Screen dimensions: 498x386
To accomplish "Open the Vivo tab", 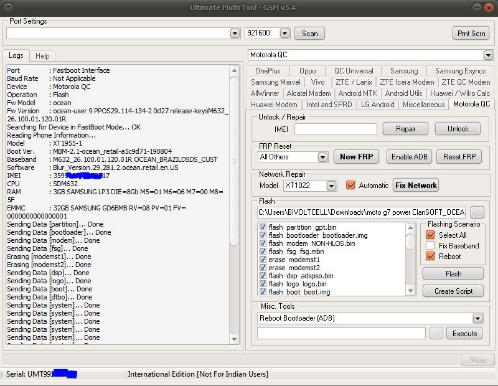I will tap(317, 82).
